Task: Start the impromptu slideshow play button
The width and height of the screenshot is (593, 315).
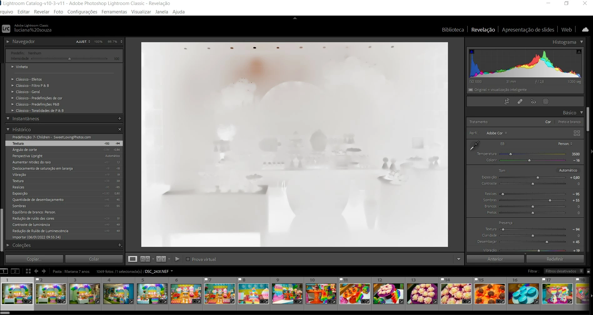Action: tap(177, 259)
